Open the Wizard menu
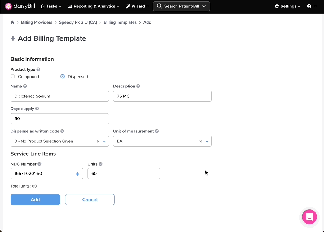This screenshot has width=324, height=232. click(138, 6)
